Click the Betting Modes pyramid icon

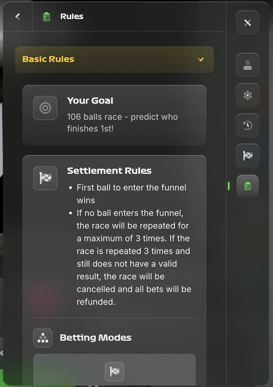click(43, 337)
